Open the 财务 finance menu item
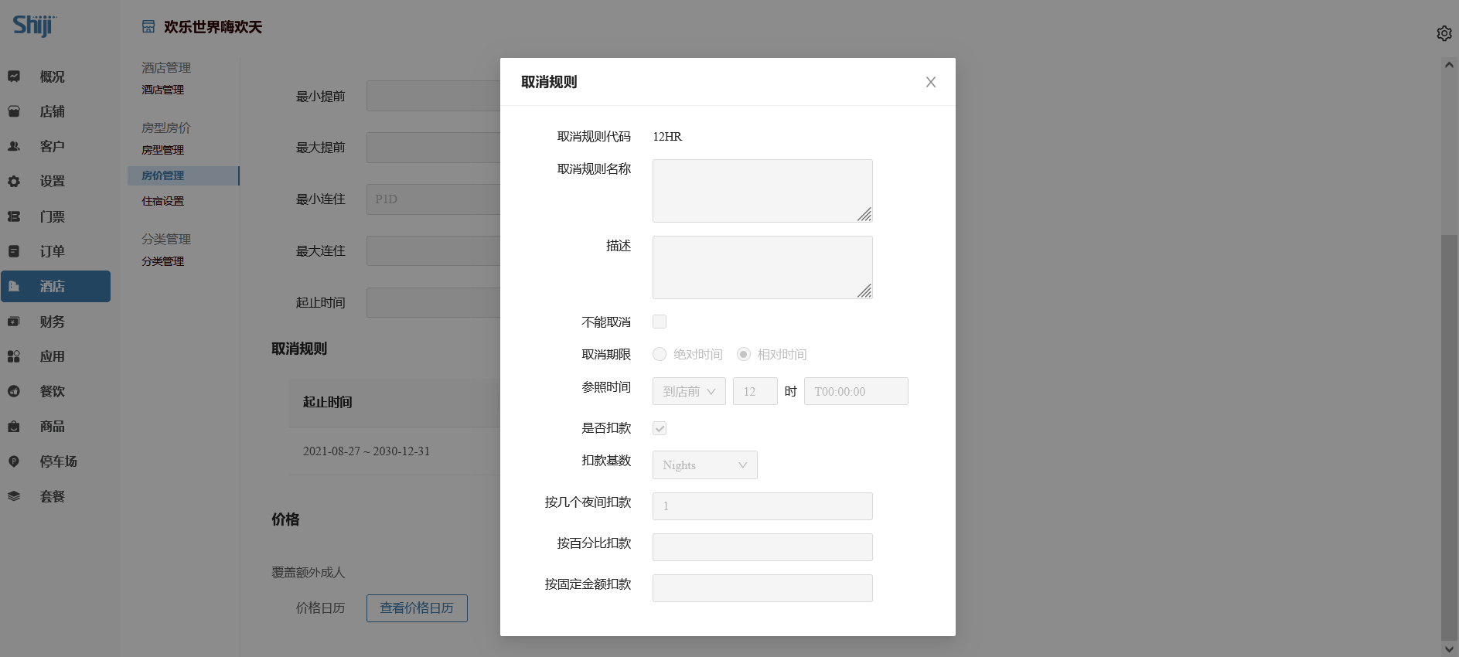Viewport: 1459px width, 657px height. point(53,322)
